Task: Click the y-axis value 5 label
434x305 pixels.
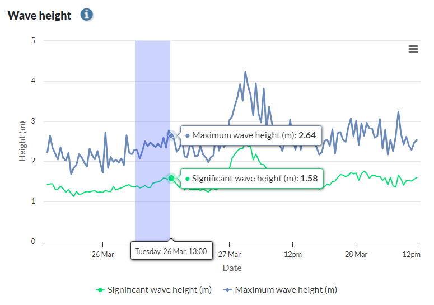Action: tap(33, 40)
